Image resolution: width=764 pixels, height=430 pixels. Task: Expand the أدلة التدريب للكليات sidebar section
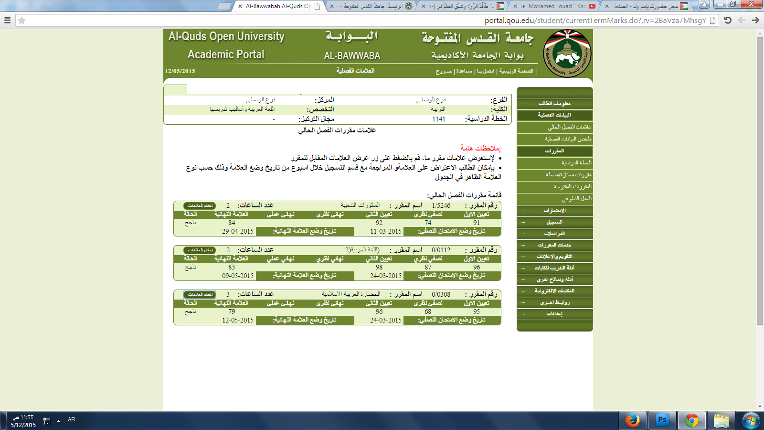coord(554,268)
